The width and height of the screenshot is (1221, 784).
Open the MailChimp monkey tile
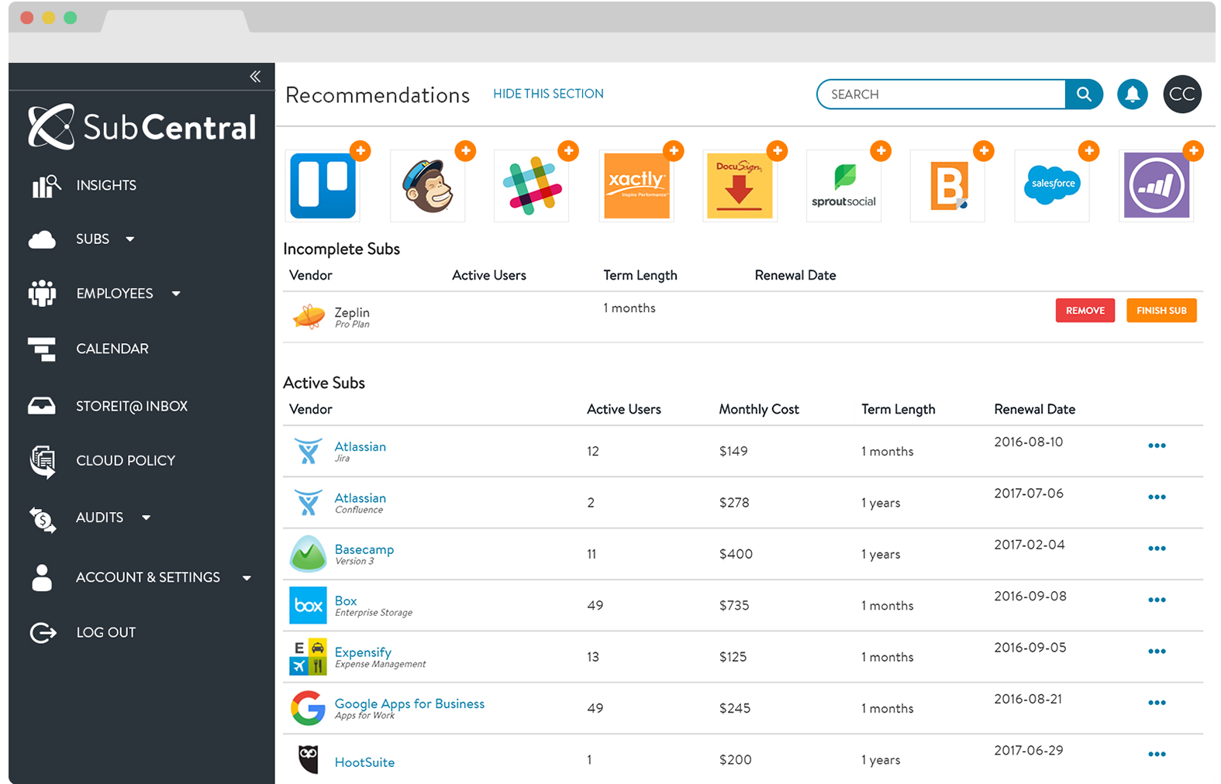click(x=427, y=186)
